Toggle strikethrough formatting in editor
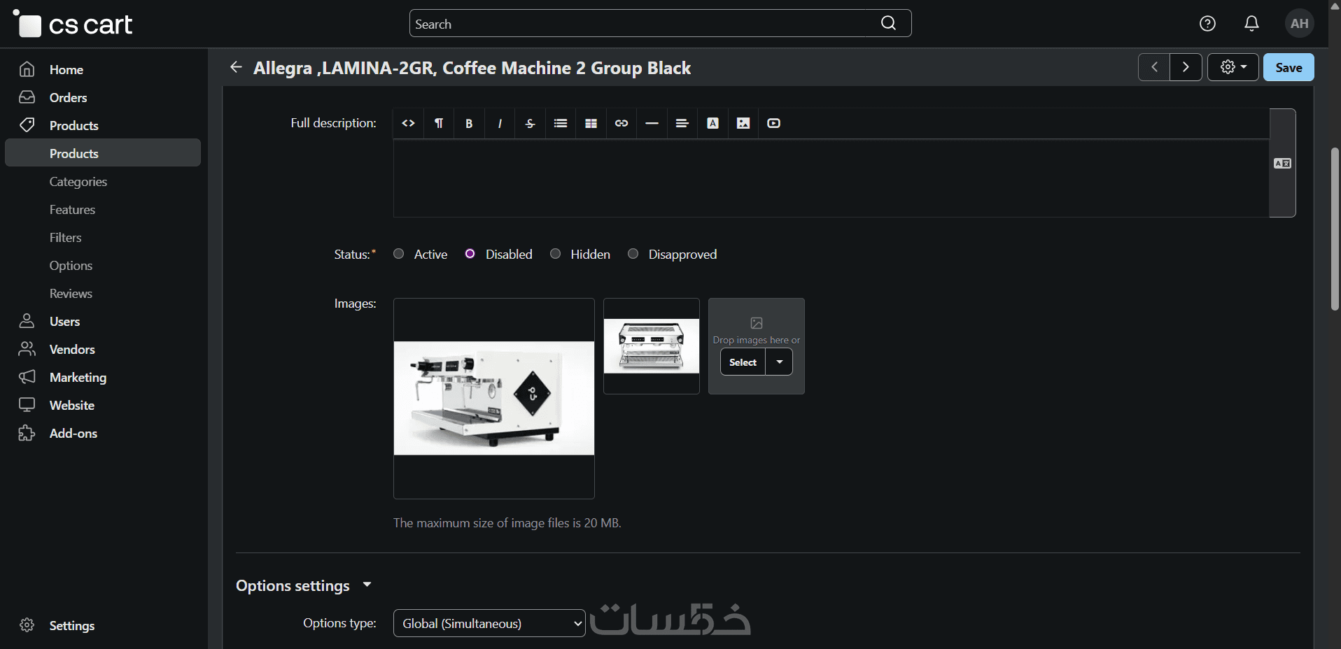Viewport: 1341px width, 649px height. click(530, 123)
